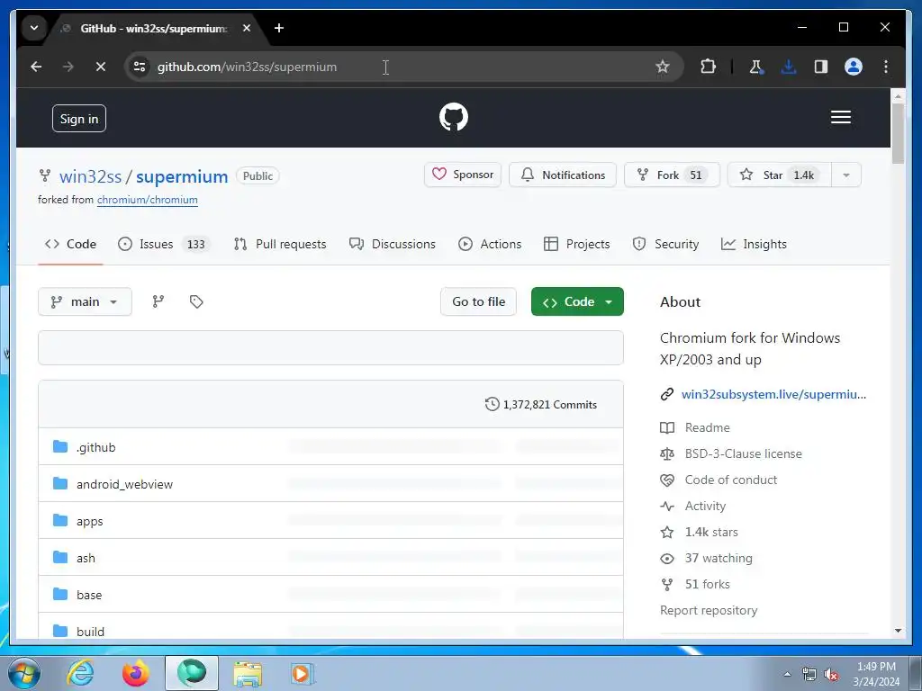922x691 pixels.
Task: Open the Actions tab
Action: [x=490, y=244]
